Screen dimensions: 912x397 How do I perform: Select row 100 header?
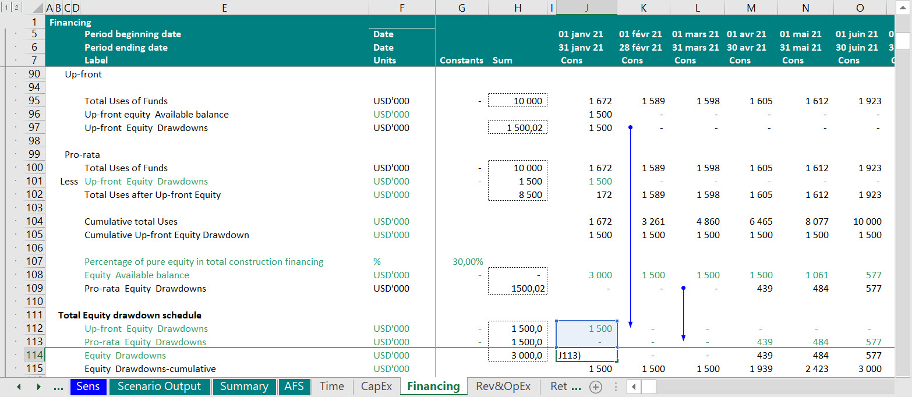click(x=34, y=168)
